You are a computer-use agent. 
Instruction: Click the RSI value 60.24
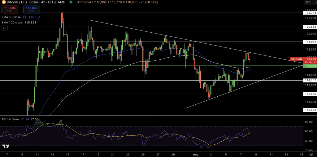pyautogui.click(x=25, y=119)
